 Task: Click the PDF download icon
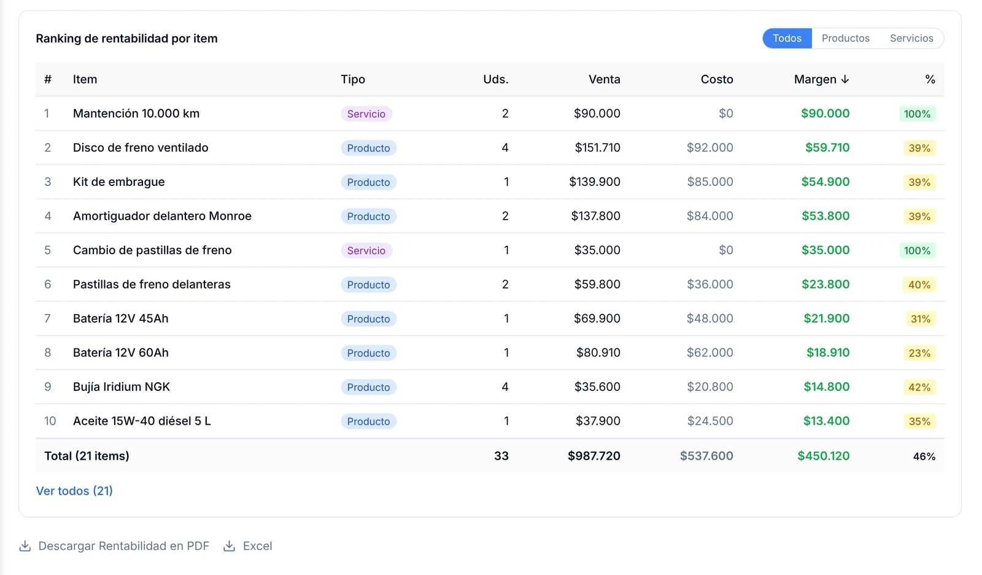coord(25,546)
